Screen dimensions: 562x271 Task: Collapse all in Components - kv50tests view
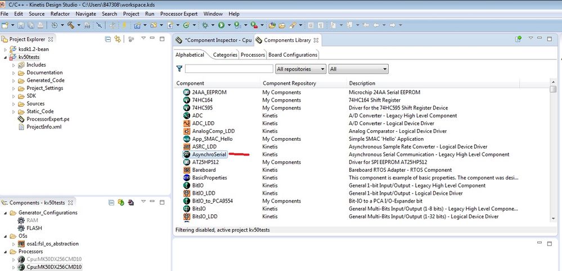(x=111, y=203)
